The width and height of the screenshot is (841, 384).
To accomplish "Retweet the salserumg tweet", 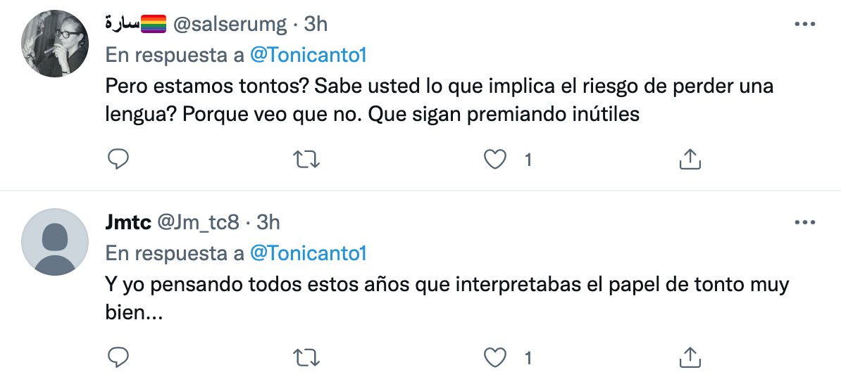I will [306, 160].
